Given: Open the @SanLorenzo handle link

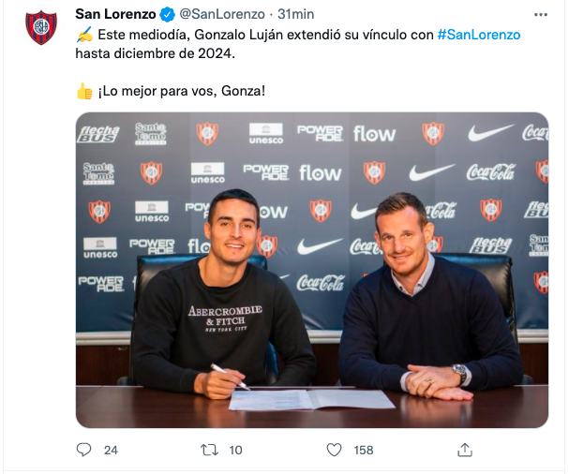Looking at the screenshot, I should tap(222, 14).
